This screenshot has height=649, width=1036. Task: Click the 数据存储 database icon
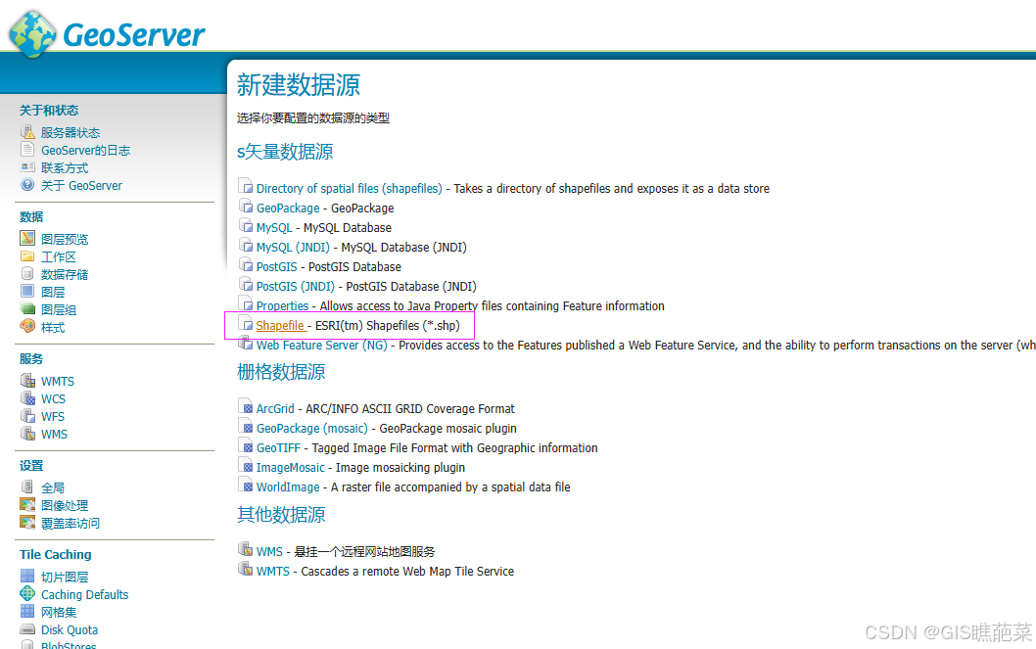27,273
